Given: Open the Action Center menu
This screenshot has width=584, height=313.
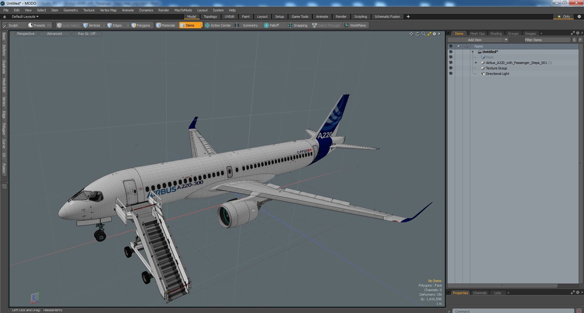Looking at the screenshot, I should pyautogui.click(x=218, y=25).
